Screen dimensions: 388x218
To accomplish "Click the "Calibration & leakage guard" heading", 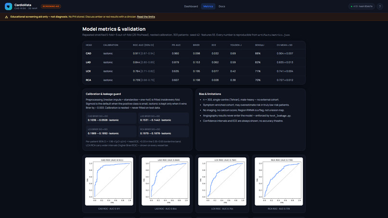I will [103, 94].
